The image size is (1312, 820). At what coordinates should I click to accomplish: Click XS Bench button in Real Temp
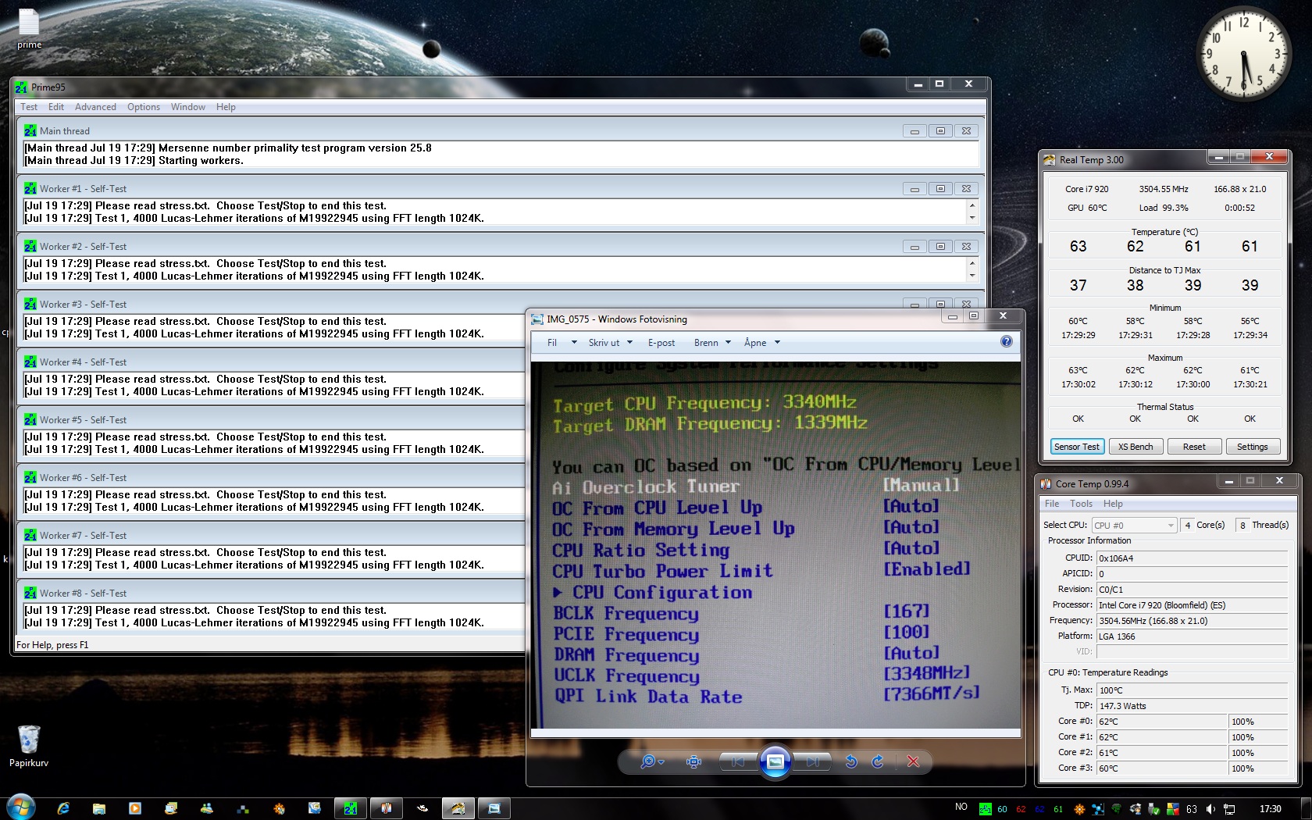point(1136,447)
